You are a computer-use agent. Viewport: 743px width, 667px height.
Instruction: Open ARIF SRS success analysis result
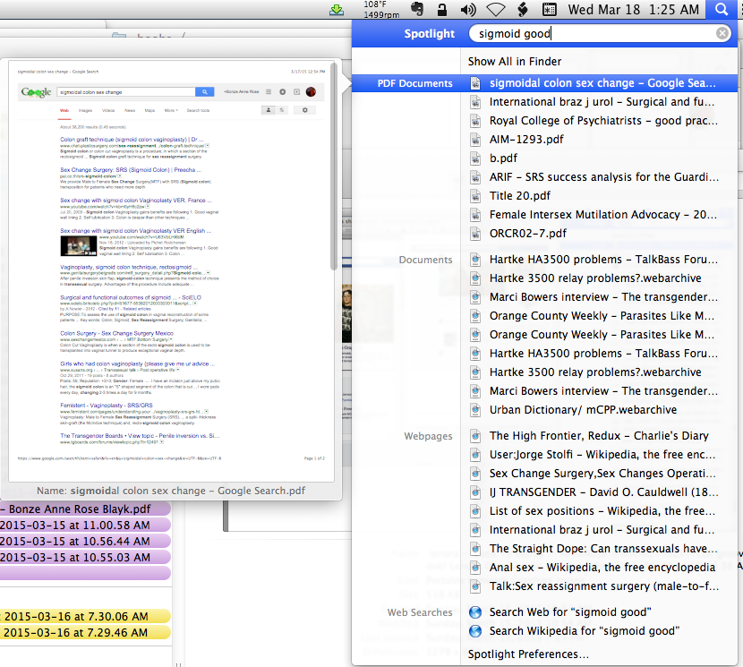pos(604,177)
